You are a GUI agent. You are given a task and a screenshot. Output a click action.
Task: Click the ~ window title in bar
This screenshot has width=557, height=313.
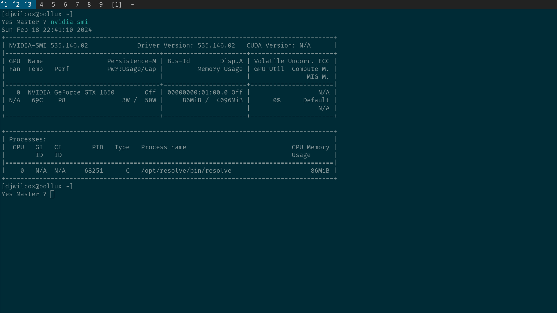click(132, 4)
